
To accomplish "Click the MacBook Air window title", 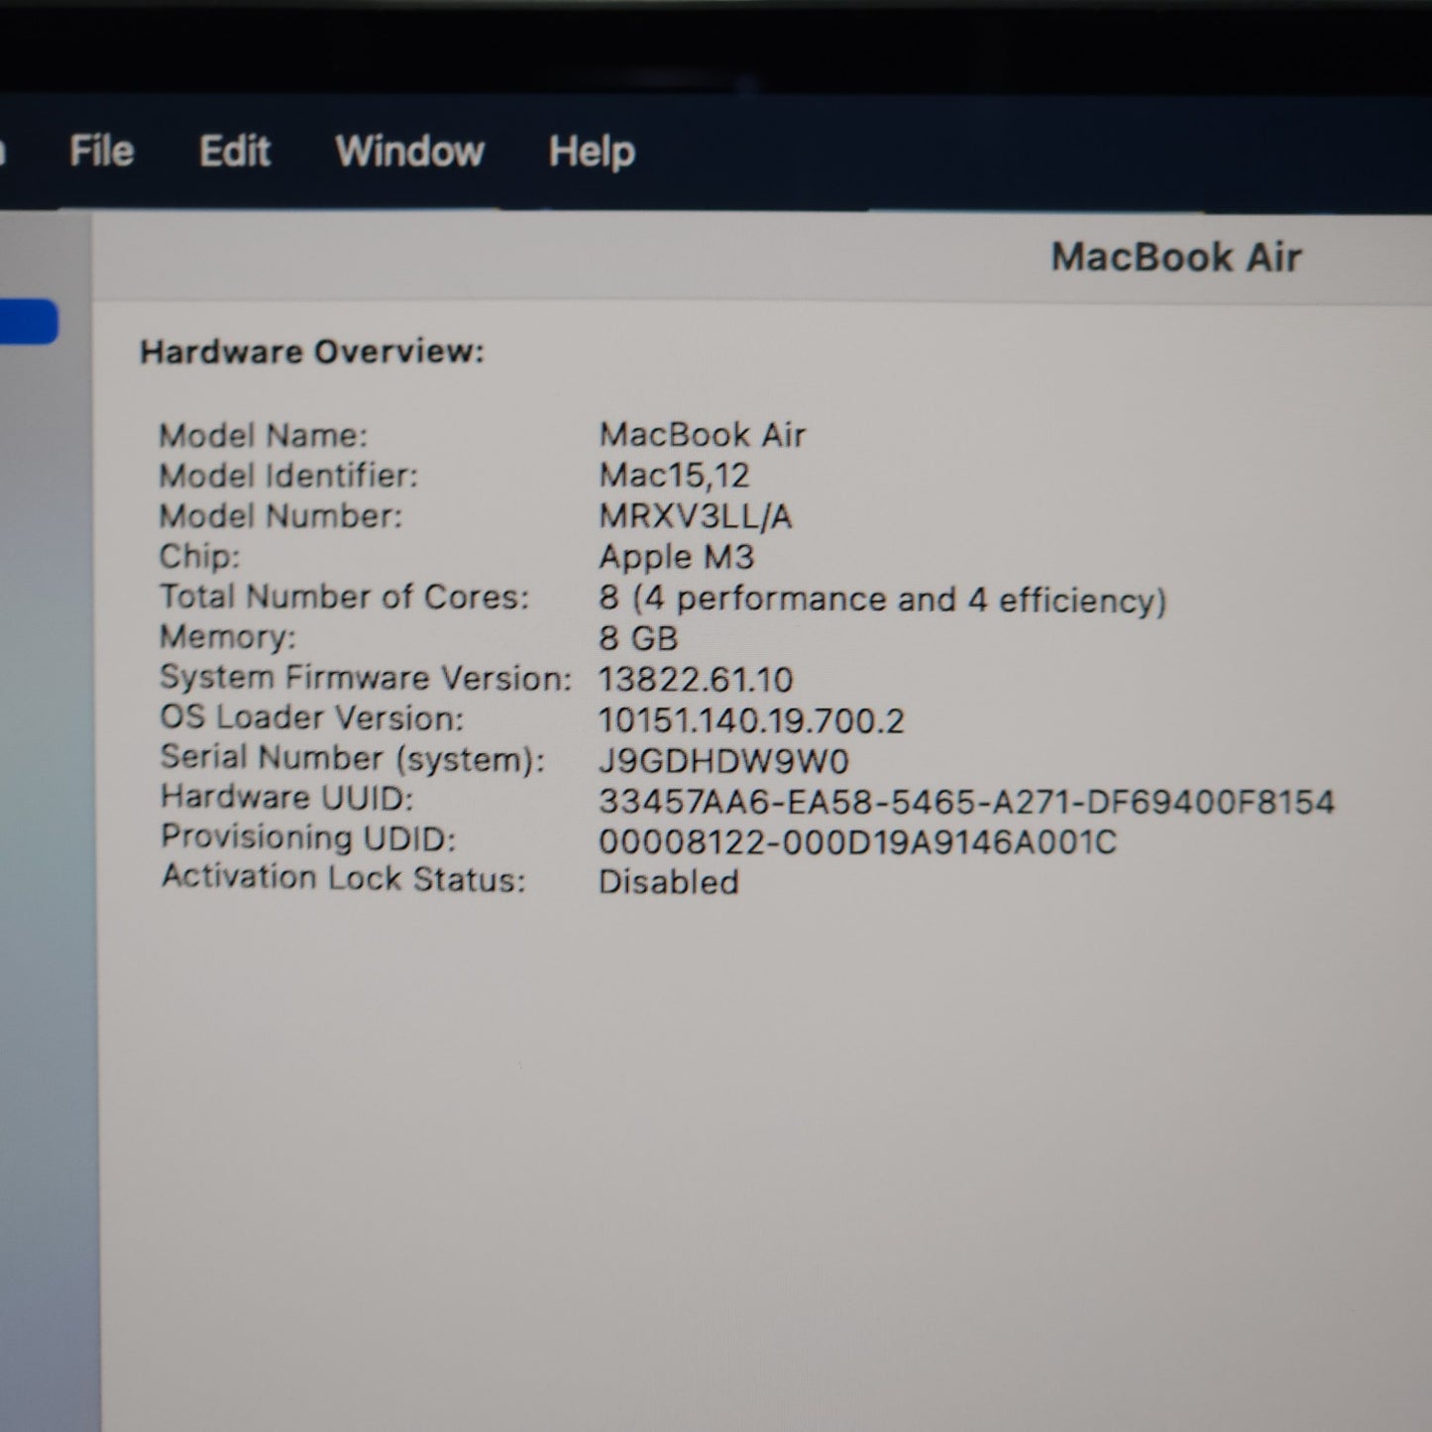I will [x=1175, y=258].
